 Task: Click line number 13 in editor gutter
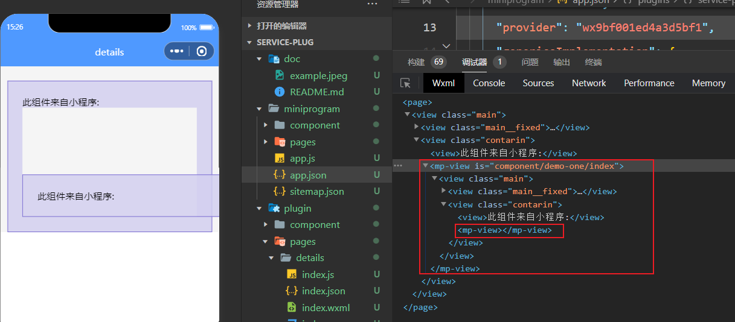[x=429, y=28]
